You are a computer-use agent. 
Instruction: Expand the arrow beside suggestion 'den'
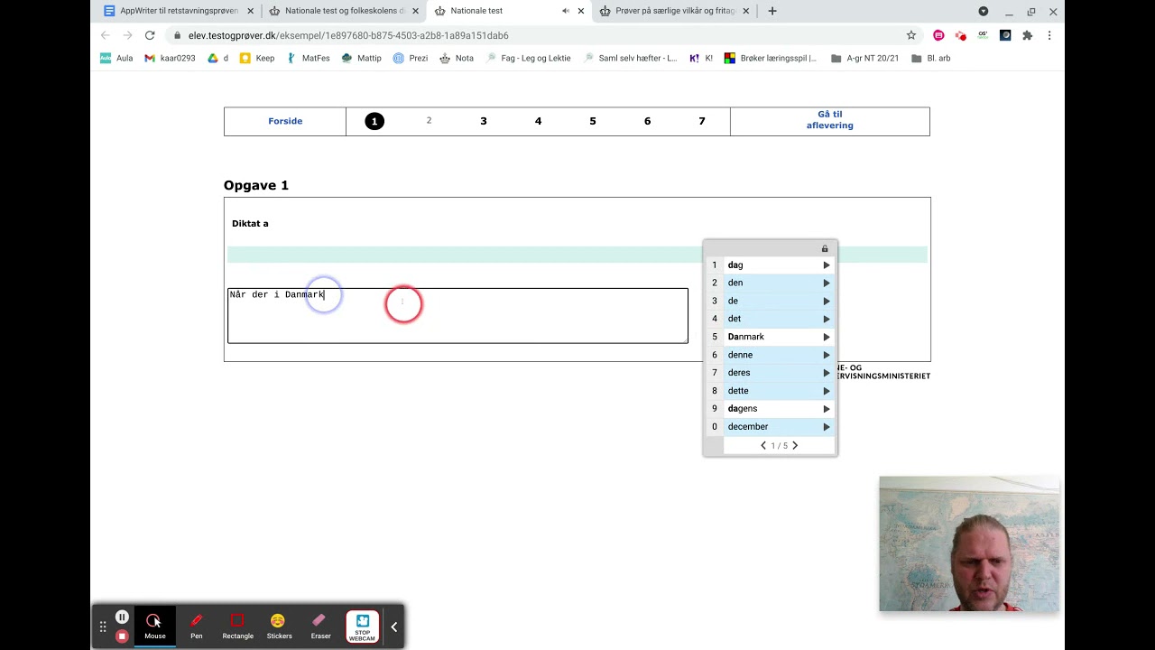click(826, 283)
